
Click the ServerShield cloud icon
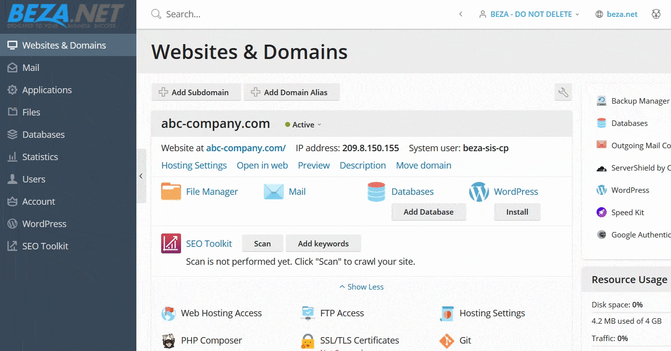click(602, 168)
